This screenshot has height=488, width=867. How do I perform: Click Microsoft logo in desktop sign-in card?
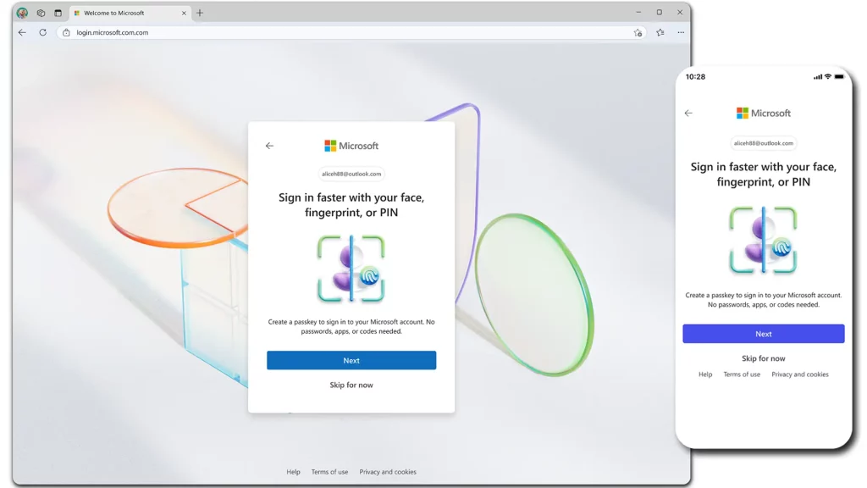[x=351, y=146]
